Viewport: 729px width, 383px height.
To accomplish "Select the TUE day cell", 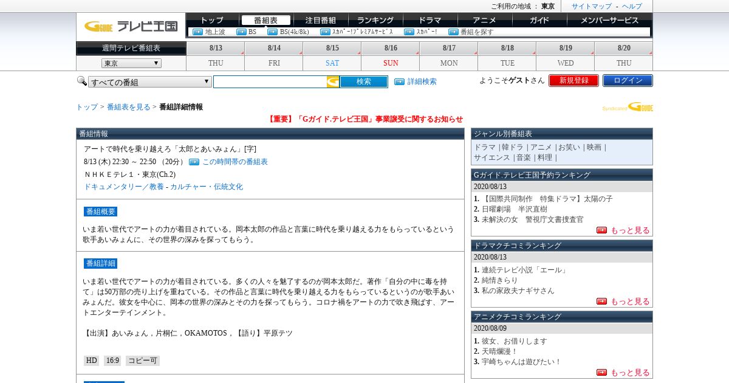I will (x=507, y=63).
